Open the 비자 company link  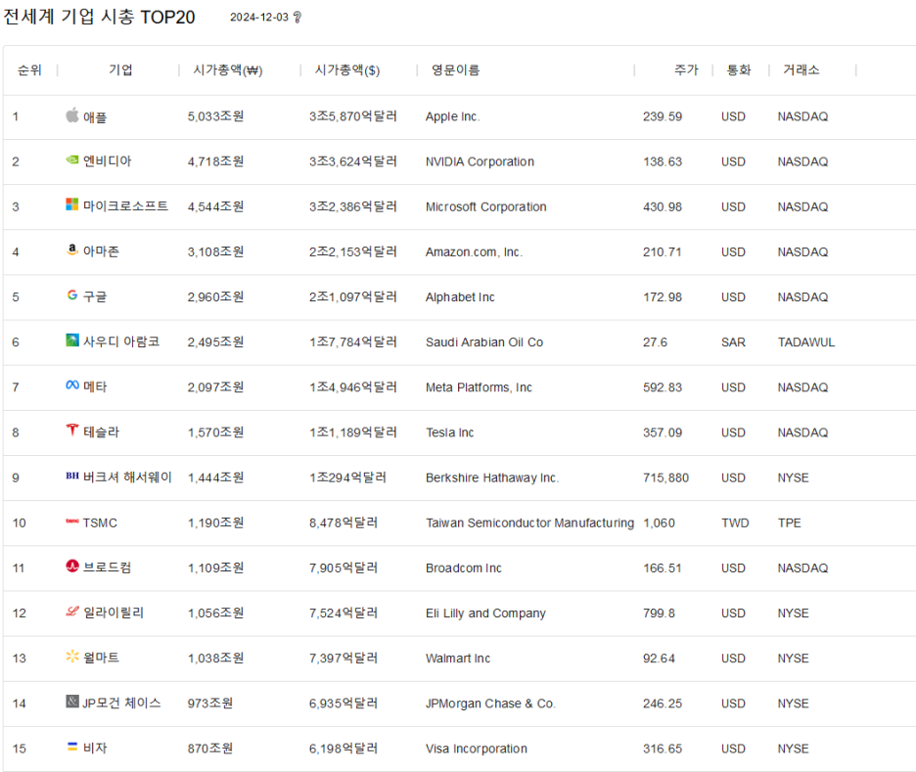coord(95,749)
